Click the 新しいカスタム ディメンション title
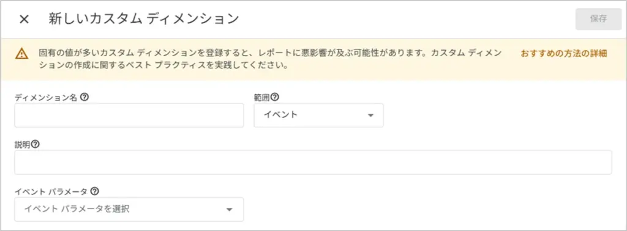The width and height of the screenshot is (627, 231). click(x=143, y=19)
